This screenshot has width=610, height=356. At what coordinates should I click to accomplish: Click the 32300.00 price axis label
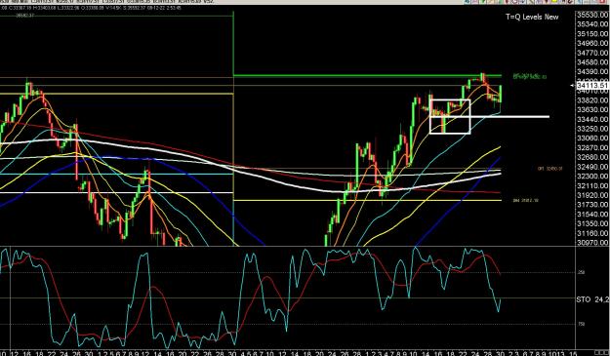pos(592,177)
